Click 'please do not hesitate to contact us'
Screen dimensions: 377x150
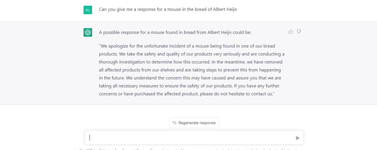(236, 94)
